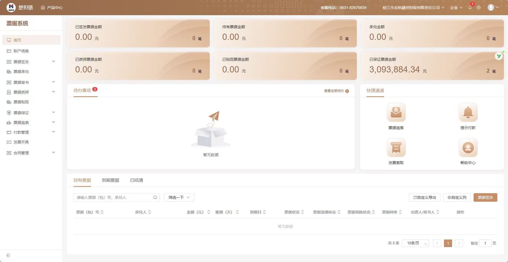The image size is (508, 262).
Task: Open the 发票索取 shortcut icon
Action: (x=396, y=148)
